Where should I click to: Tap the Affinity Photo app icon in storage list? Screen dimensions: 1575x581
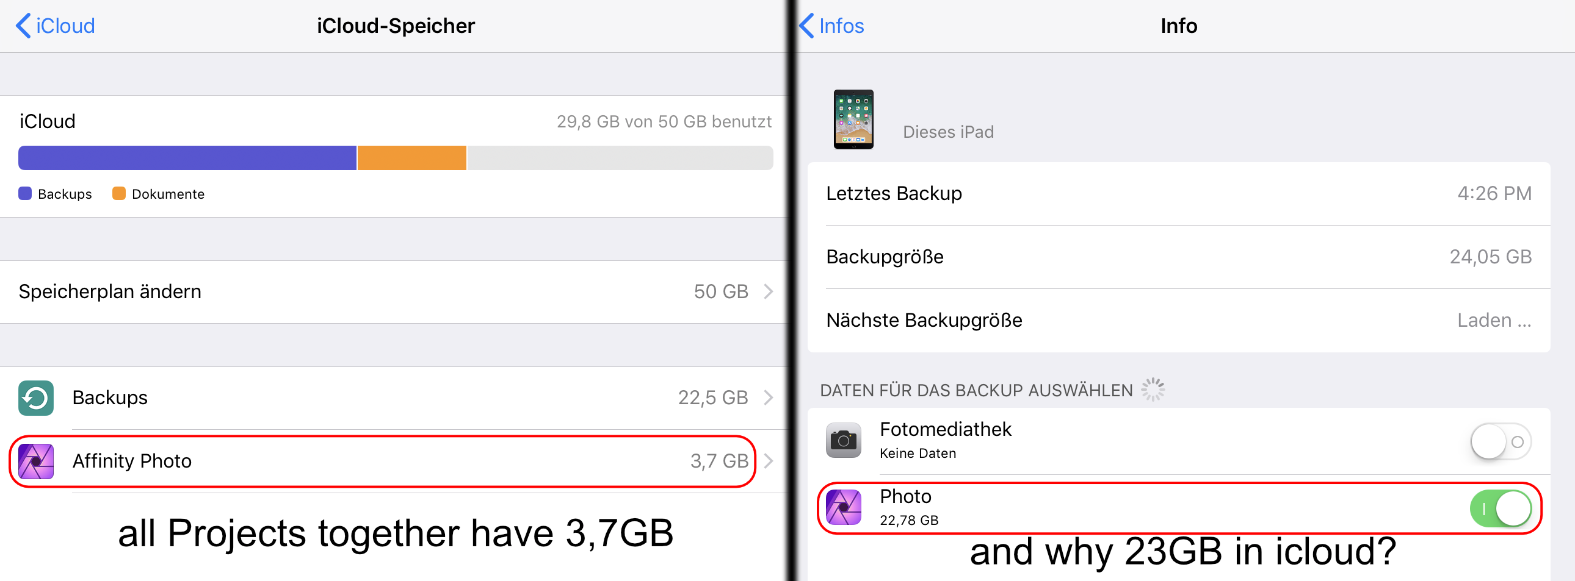tap(36, 462)
